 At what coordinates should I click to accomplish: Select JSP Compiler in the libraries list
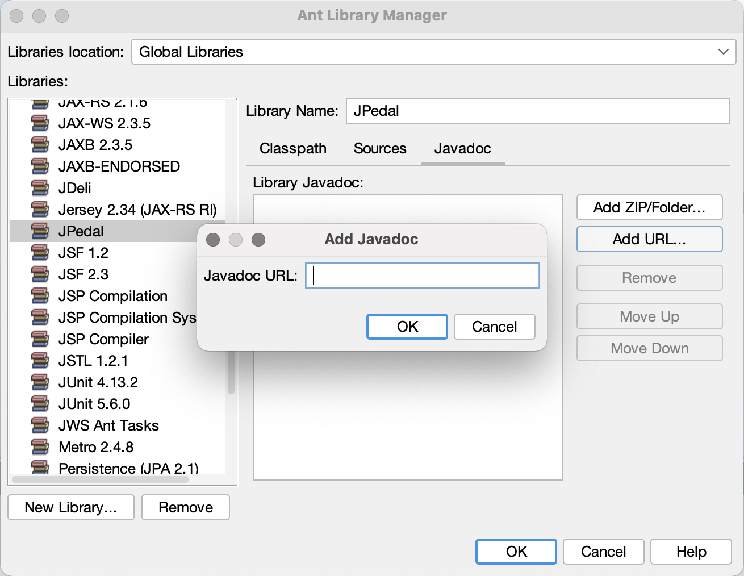point(103,339)
